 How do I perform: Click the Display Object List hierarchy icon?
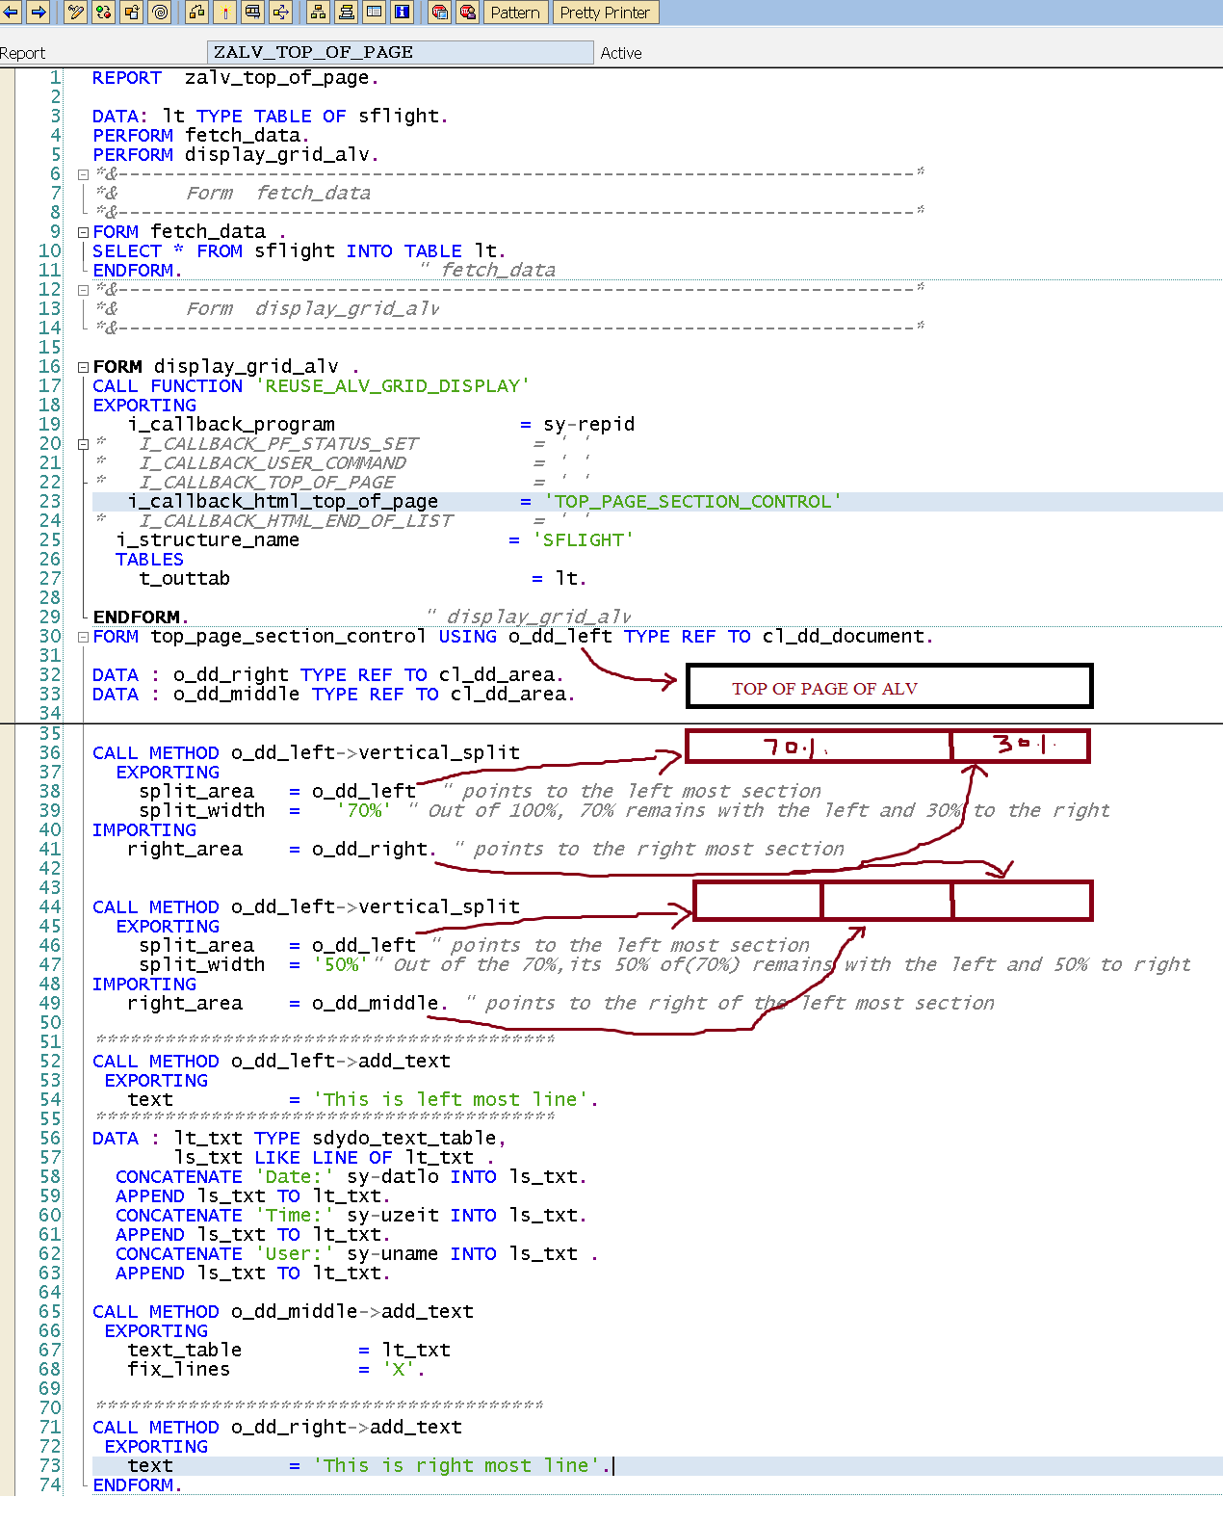318,12
